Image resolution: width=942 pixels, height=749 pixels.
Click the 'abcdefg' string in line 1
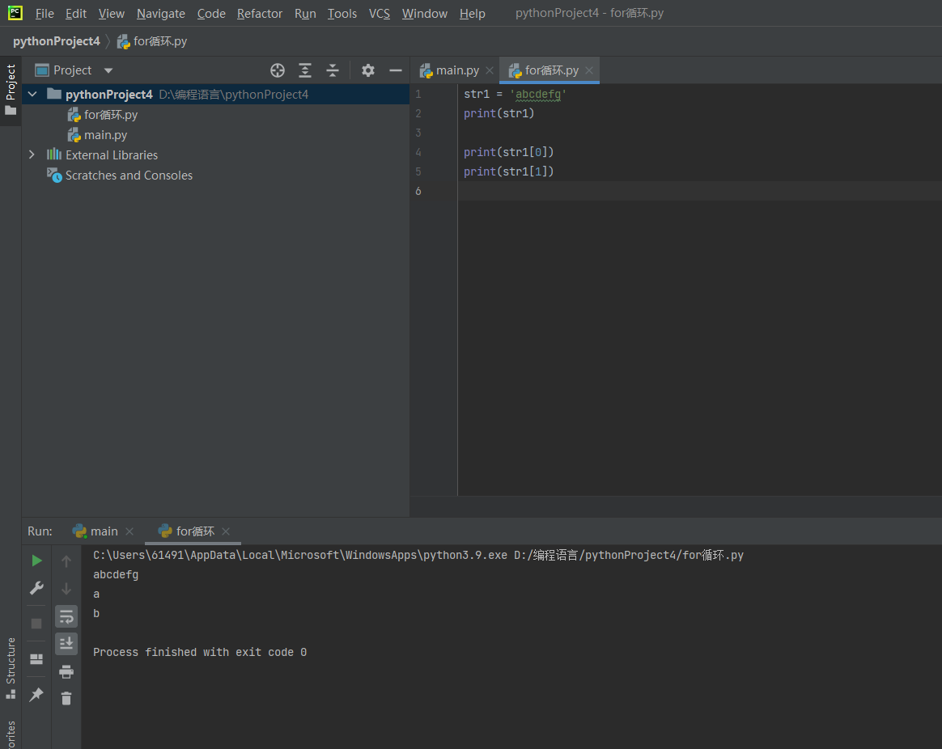click(537, 95)
